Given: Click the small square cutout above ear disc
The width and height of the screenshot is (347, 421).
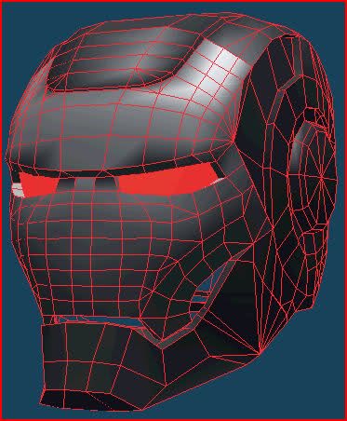Looking at the screenshot, I should click(x=310, y=115).
